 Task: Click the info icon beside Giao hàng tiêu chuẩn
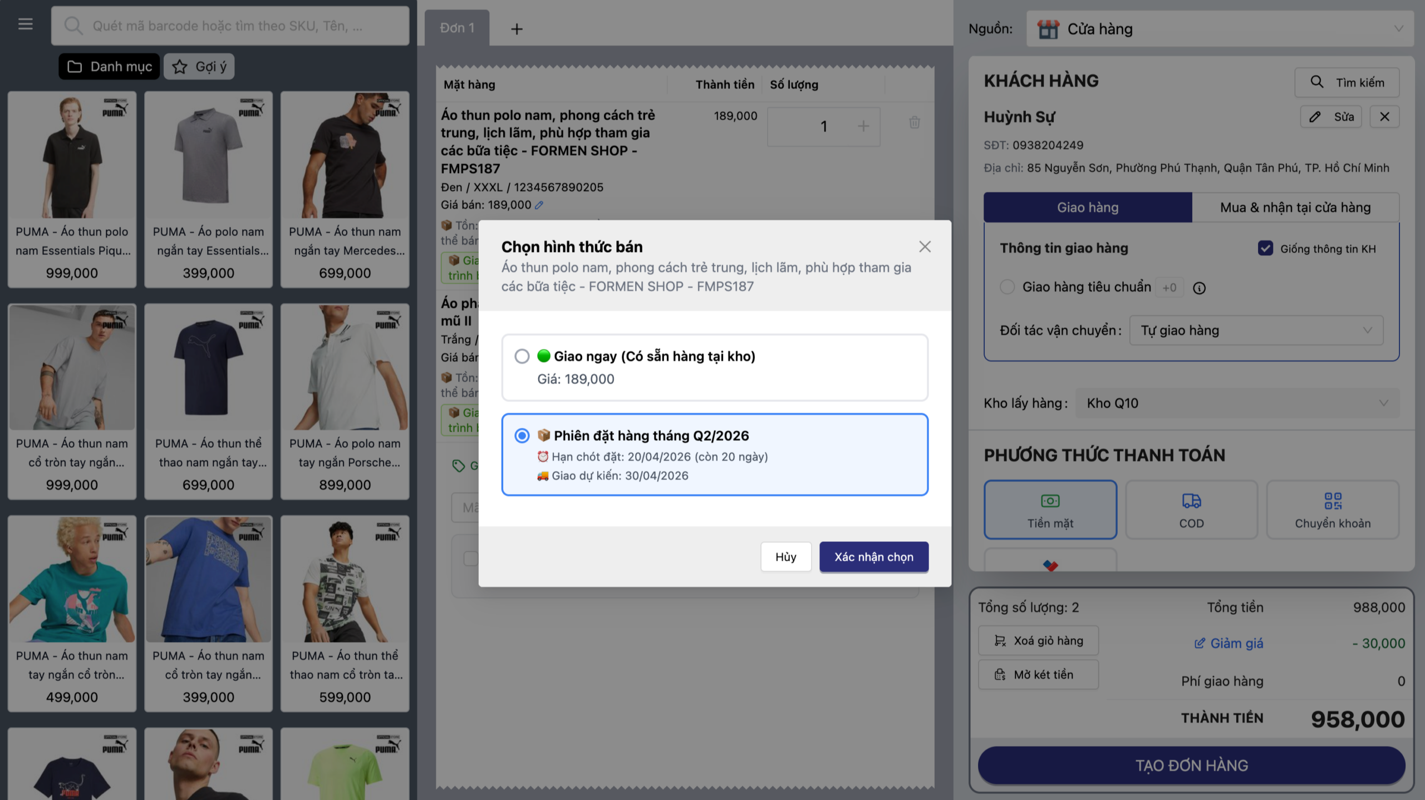(1199, 288)
